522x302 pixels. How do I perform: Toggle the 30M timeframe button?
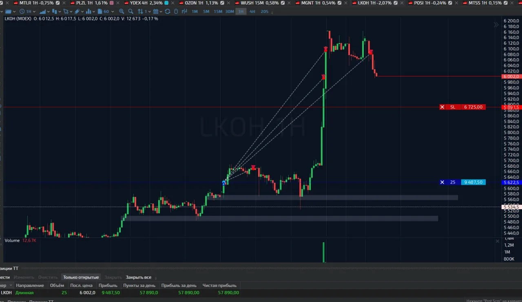tap(230, 11)
